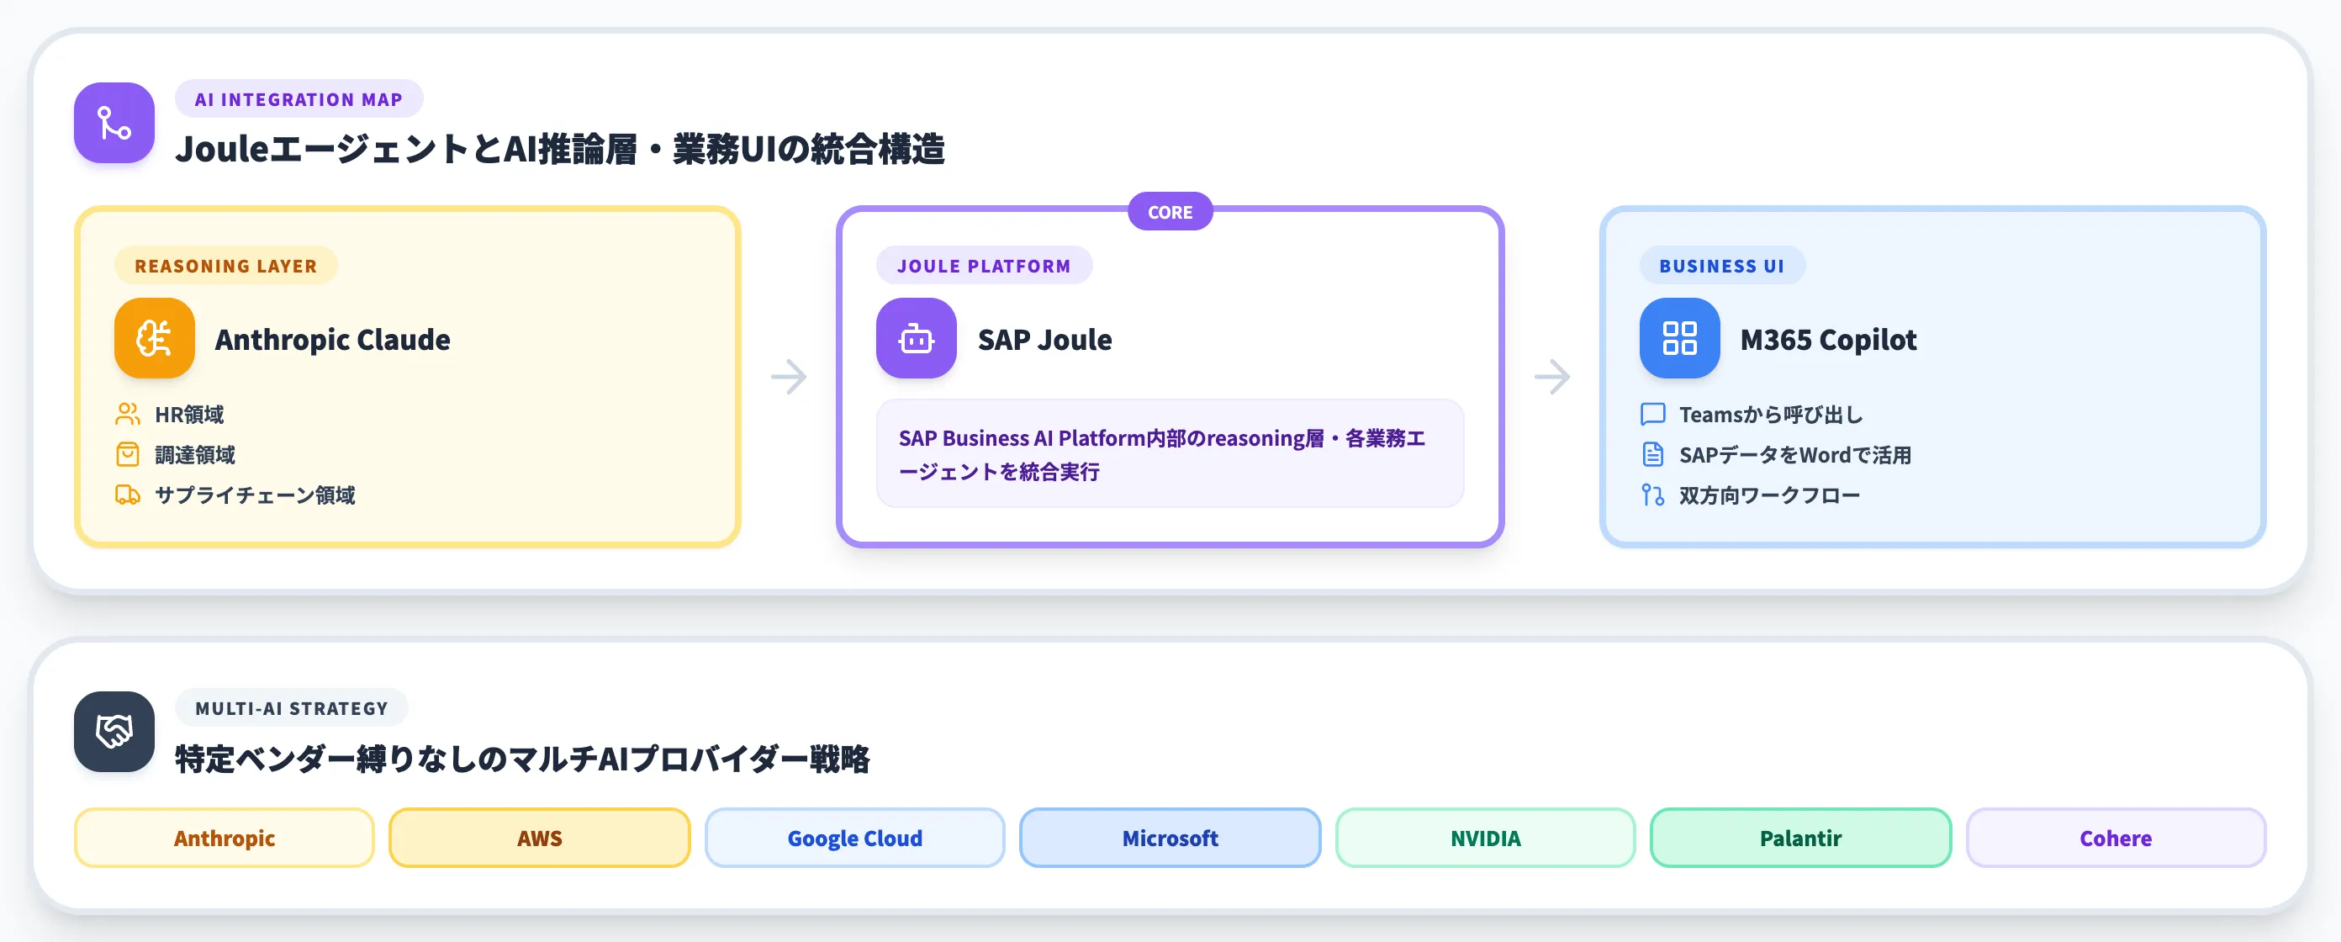Click the 双方向ワークフロー list item text
Screen dimensions: 2341x942
1770,495
